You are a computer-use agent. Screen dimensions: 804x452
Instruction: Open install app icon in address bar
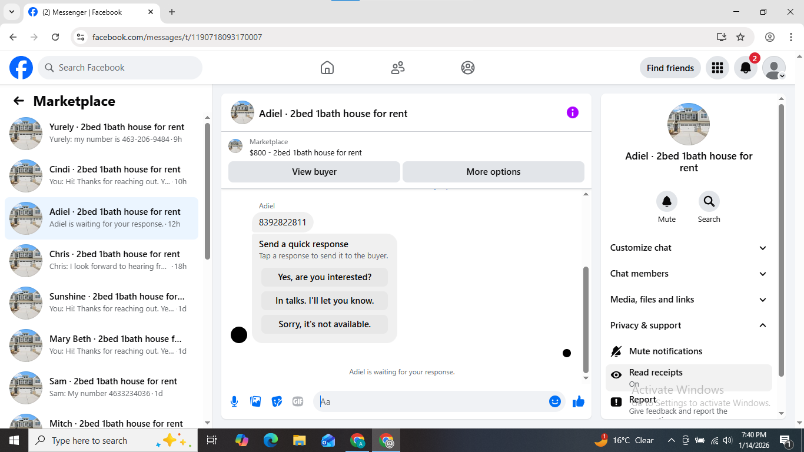722,37
